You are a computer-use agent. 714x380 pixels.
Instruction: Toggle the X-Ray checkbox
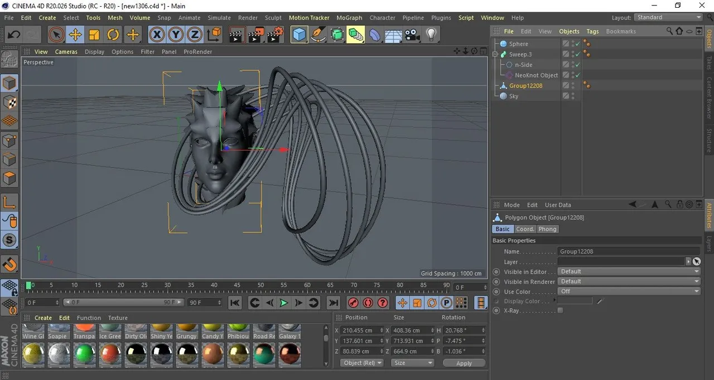click(561, 310)
